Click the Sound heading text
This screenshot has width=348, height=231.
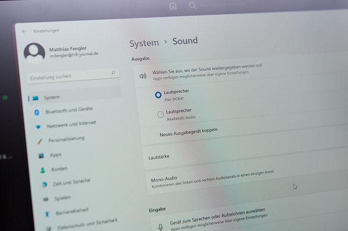[185, 41]
